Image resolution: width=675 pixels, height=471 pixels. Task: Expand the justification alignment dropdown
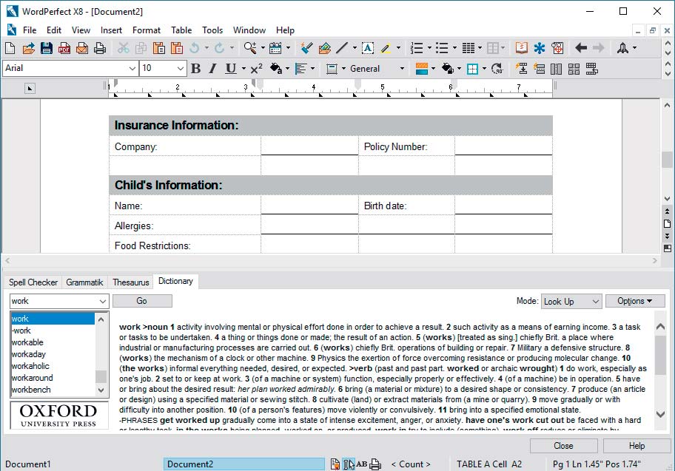(312, 69)
